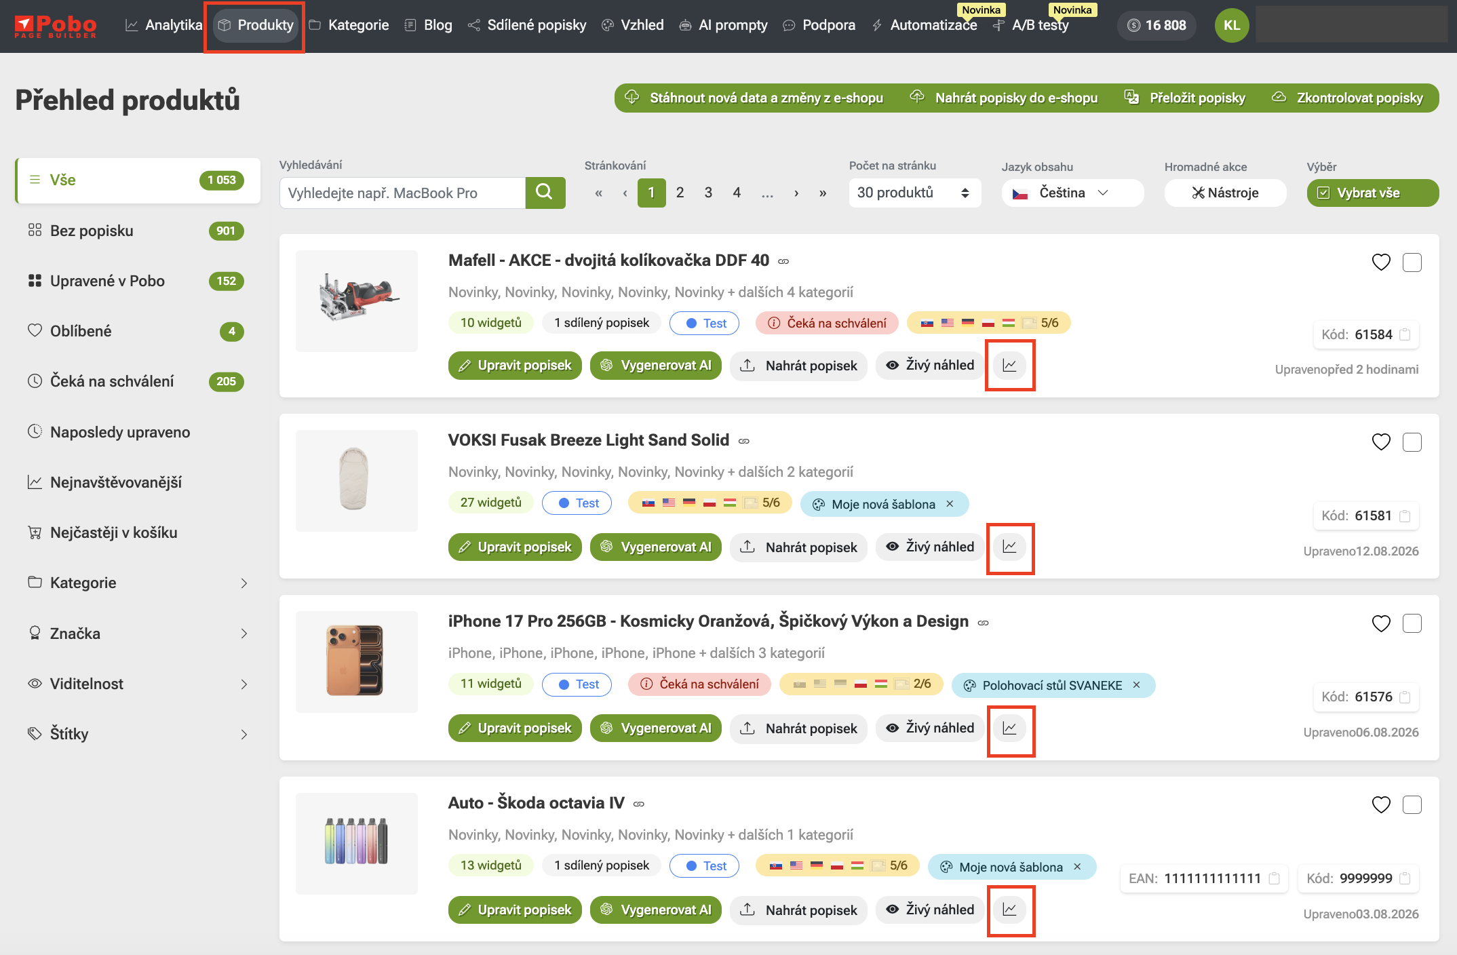The image size is (1457, 955).
Task: Click Přeložit popisky button
Action: [x=1185, y=98]
